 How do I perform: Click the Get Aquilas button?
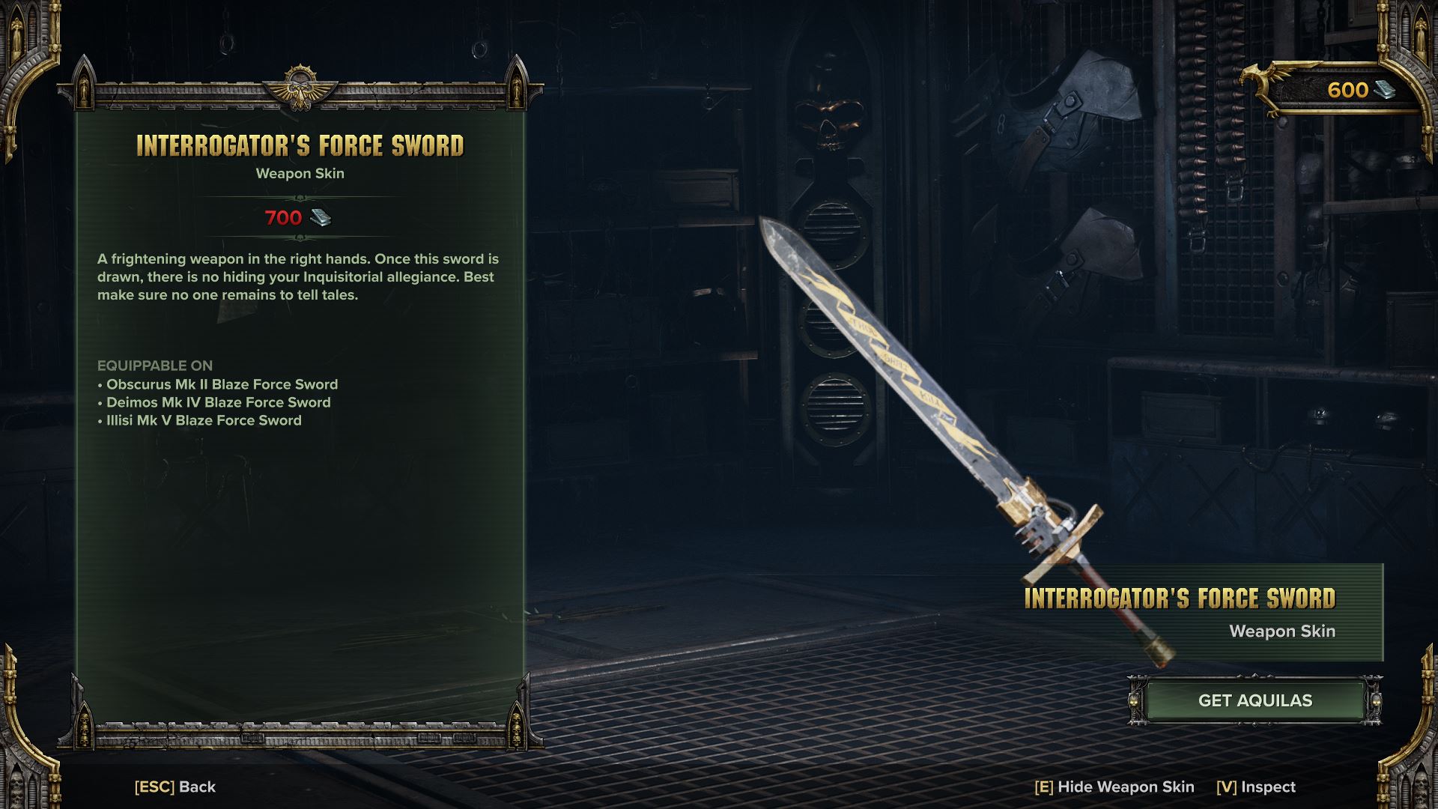(x=1255, y=700)
